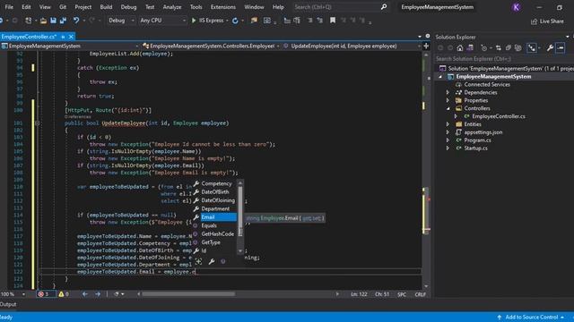Toggle the bookmark icon in the toolbar
The height and width of the screenshot is (322, 574).
click(x=333, y=21)
